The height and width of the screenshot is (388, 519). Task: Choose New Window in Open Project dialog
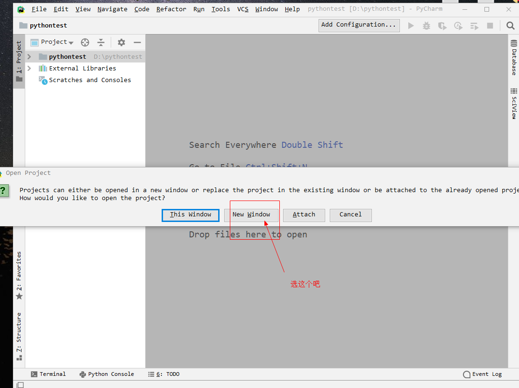(251, 215)
